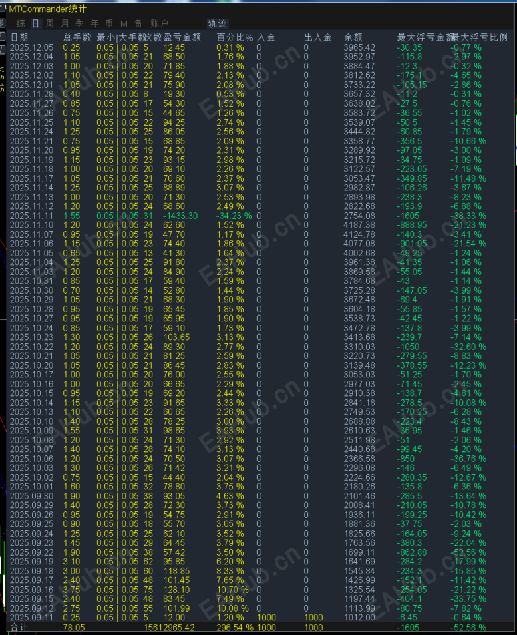
Task: Select the 2025.11.03 date cell
Action: click(x=31, y=272)
